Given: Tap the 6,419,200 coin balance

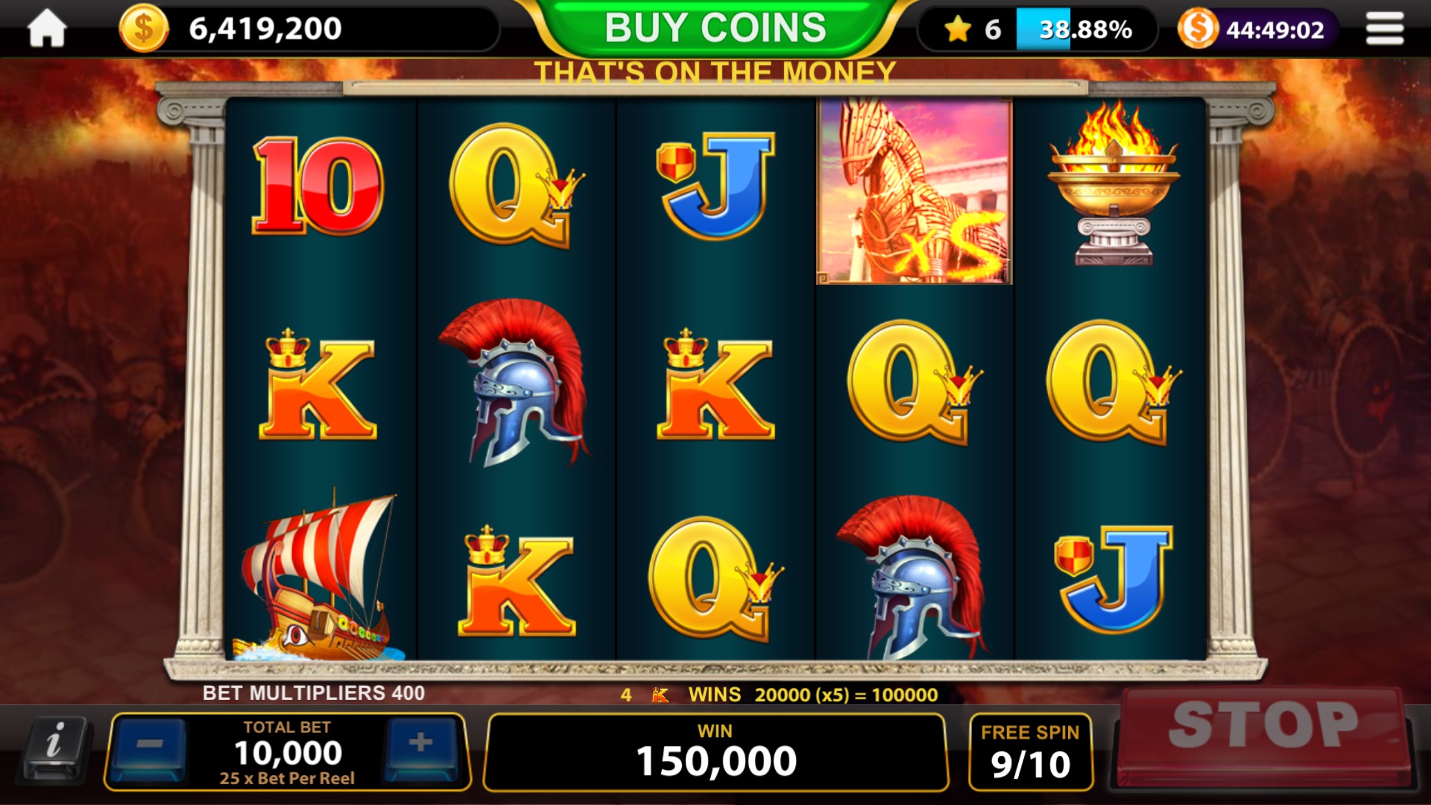Looking at the screenshot, I should [x=265, y=29].
